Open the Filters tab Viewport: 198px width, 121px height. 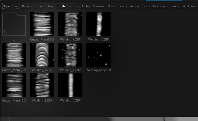(x=192, y=6)
